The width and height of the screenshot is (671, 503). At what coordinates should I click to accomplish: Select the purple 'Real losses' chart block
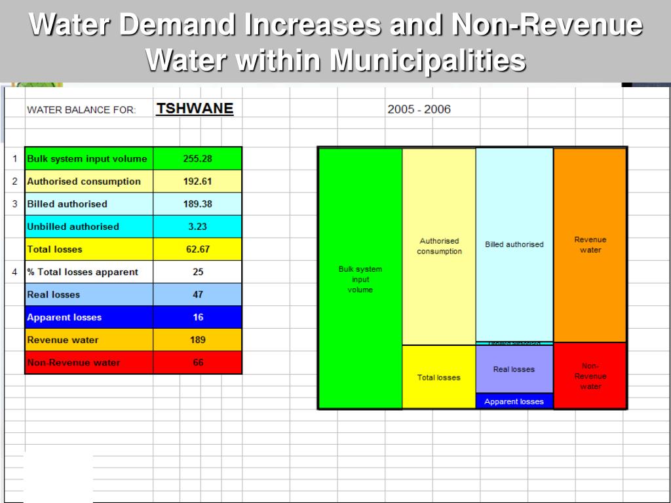(x=514, y=369)
